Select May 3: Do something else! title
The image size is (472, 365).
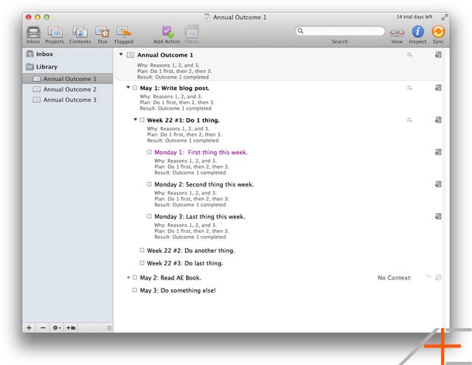click(178, 291)
